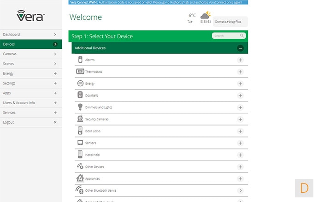
Task: Click the device Search input field
Action: tap(229, 36)
